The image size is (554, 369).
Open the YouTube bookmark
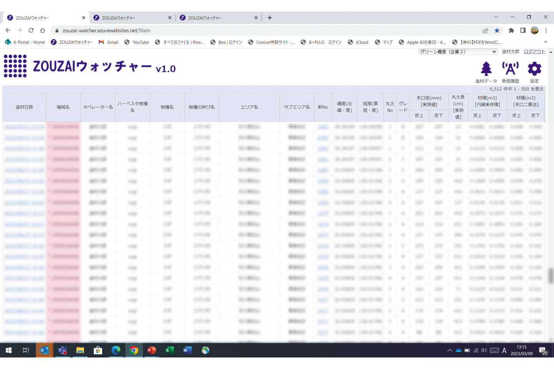[137, 42]
